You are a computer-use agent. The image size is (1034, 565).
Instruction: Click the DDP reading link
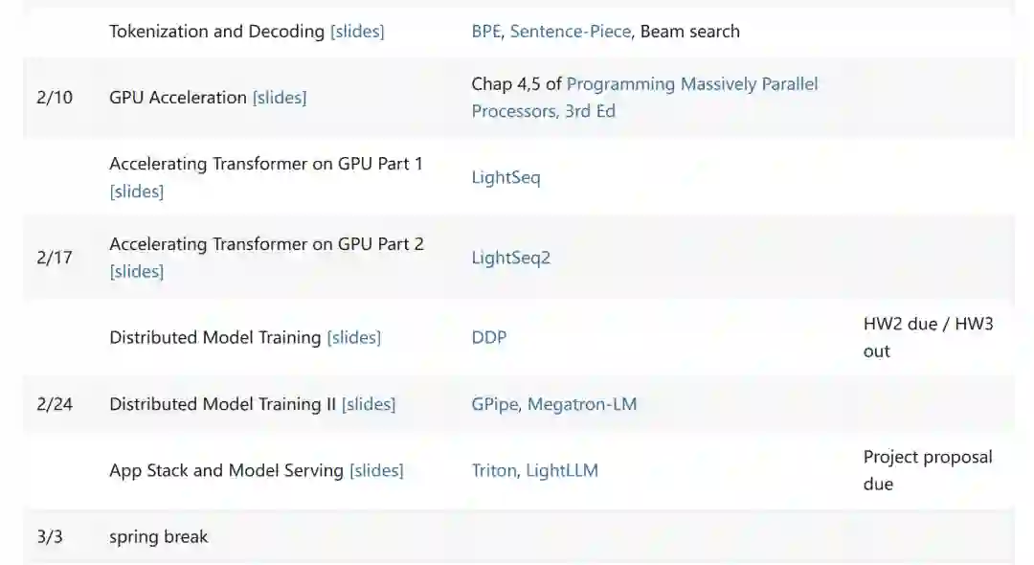(x=488, y=338)
